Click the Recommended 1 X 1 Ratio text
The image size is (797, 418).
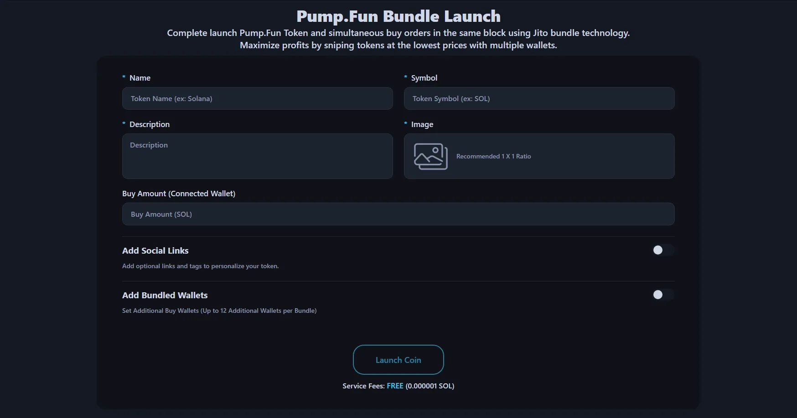click(x=493, y=156)
